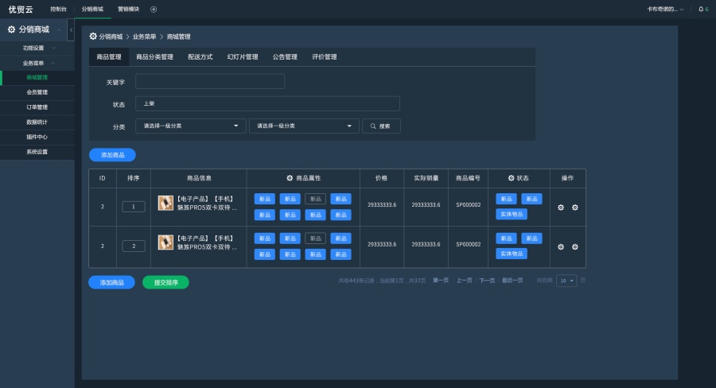The height and width of the screenshot is (388, 716).
Task: Click 分销商城 in the breadcrumb
Action: coord(111,37)
